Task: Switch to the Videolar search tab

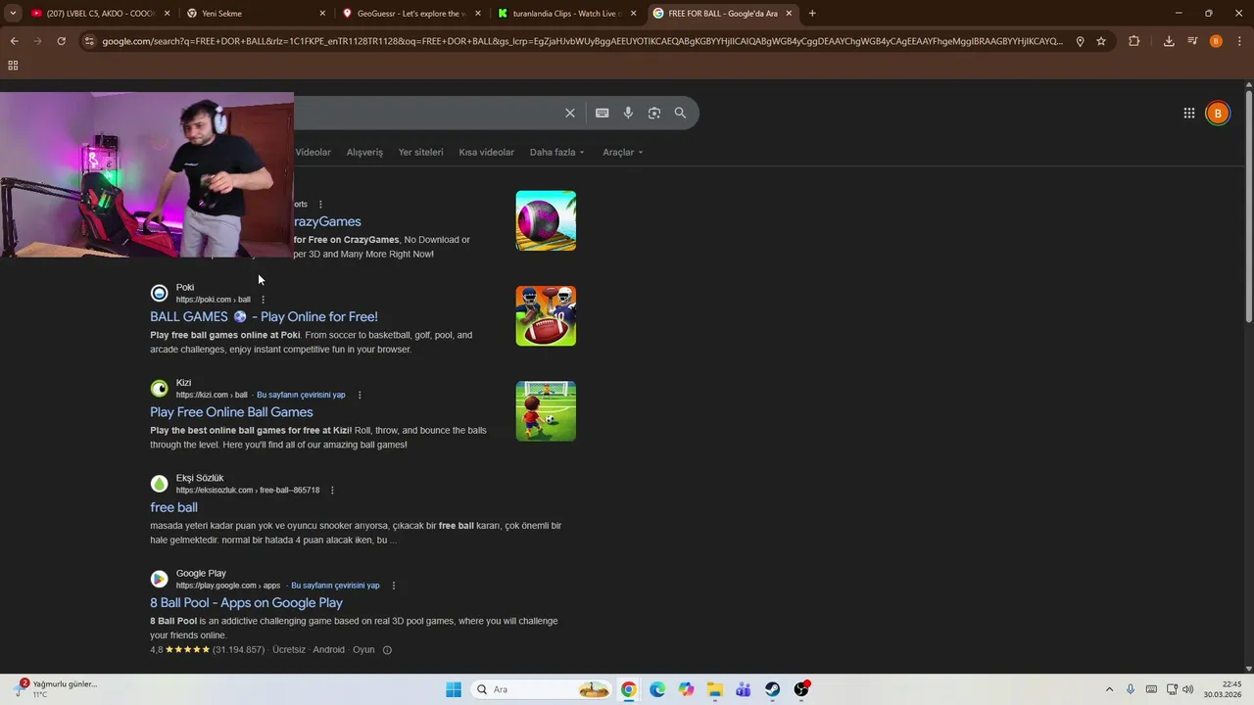Action: pos(313,152)
